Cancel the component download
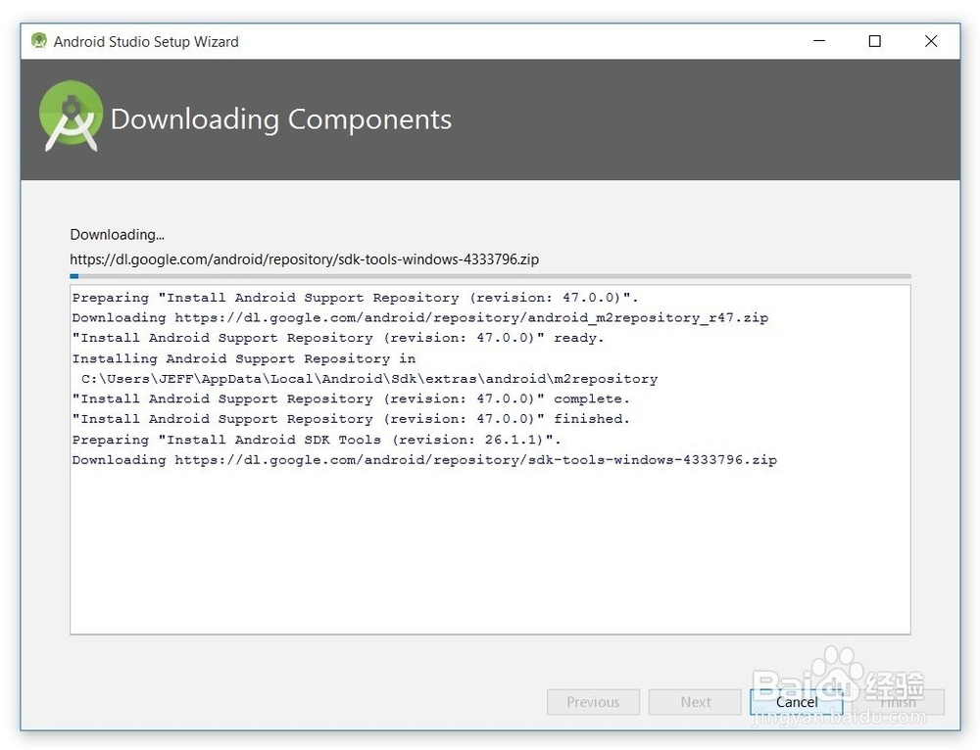The height and width of the screenshot is (750, 980). pyautogui.click(x=796, y=702)
